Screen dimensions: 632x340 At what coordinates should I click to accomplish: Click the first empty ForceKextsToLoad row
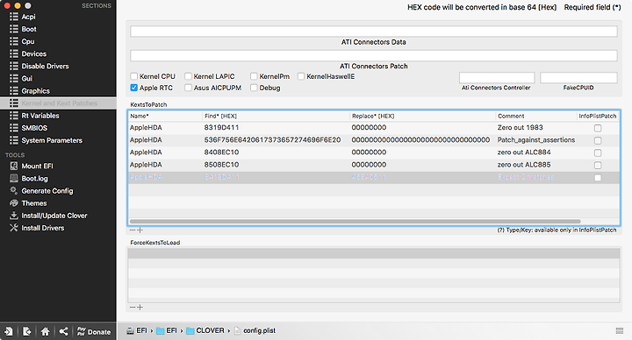[374, 253]
